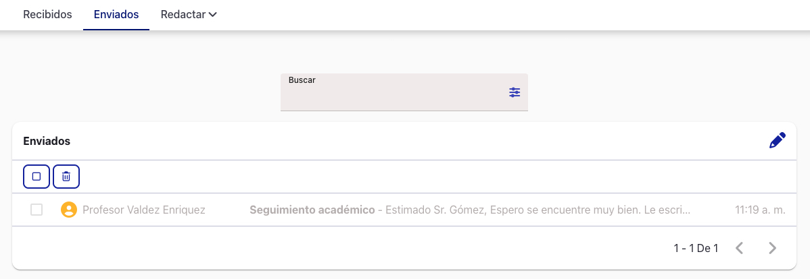Check the Profesor Valdez Enriquez message checkbox
810x279 pixels.
pyautogui.click(x=37, y=210)
